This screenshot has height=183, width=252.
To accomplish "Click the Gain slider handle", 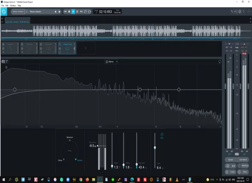I will 155,147.
